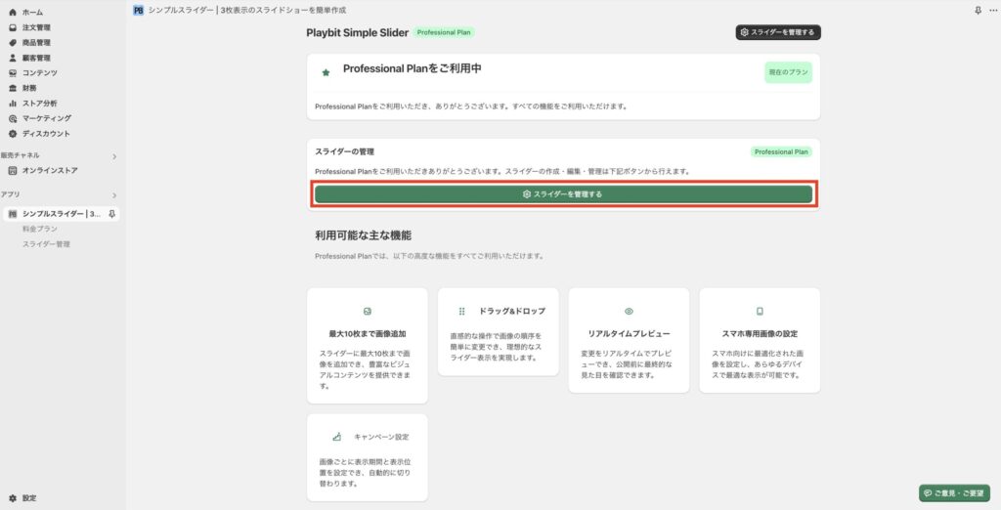1001x510 pixels.
Task: Click the スマホ専用画像の設定 card title
Action: tap(760, 334)
